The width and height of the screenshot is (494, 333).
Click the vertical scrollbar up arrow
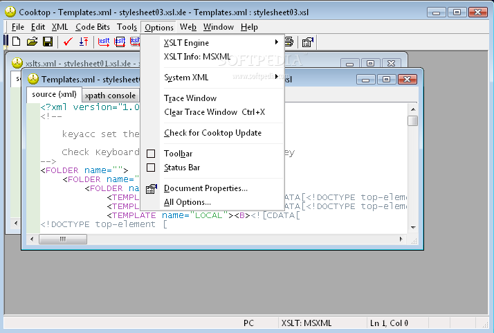(413, 109)
